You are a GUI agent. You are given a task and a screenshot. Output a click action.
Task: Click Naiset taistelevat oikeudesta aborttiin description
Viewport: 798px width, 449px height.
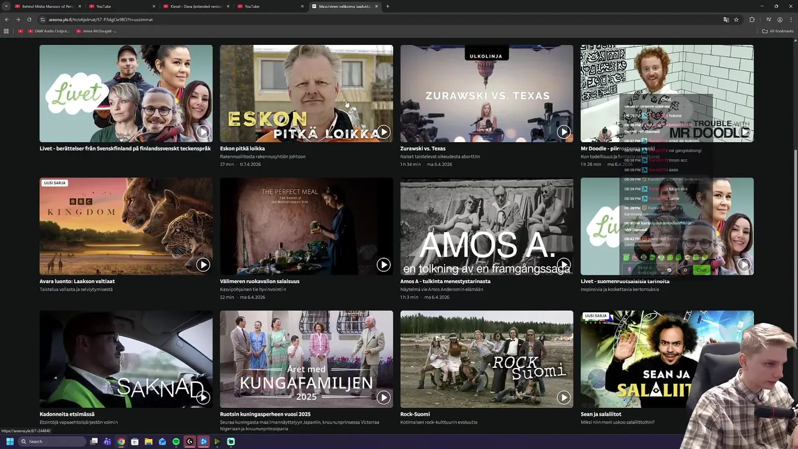point(440,157)
